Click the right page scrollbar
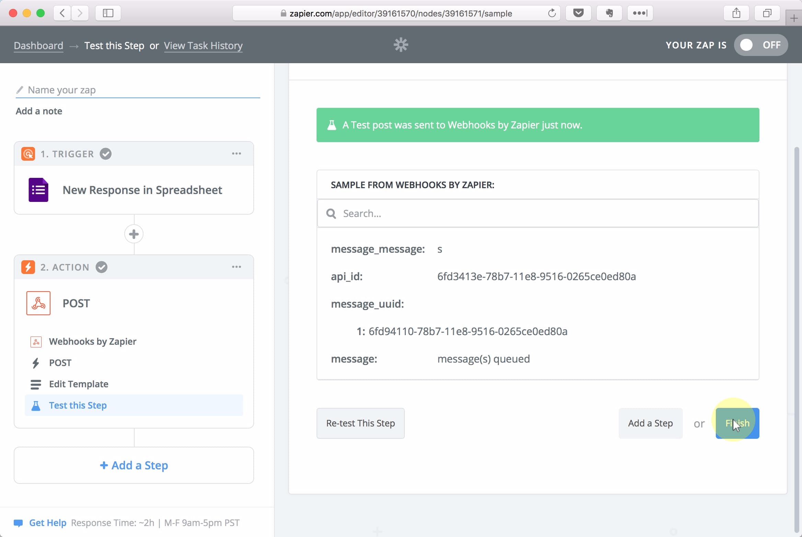 [x=797, y=340]
